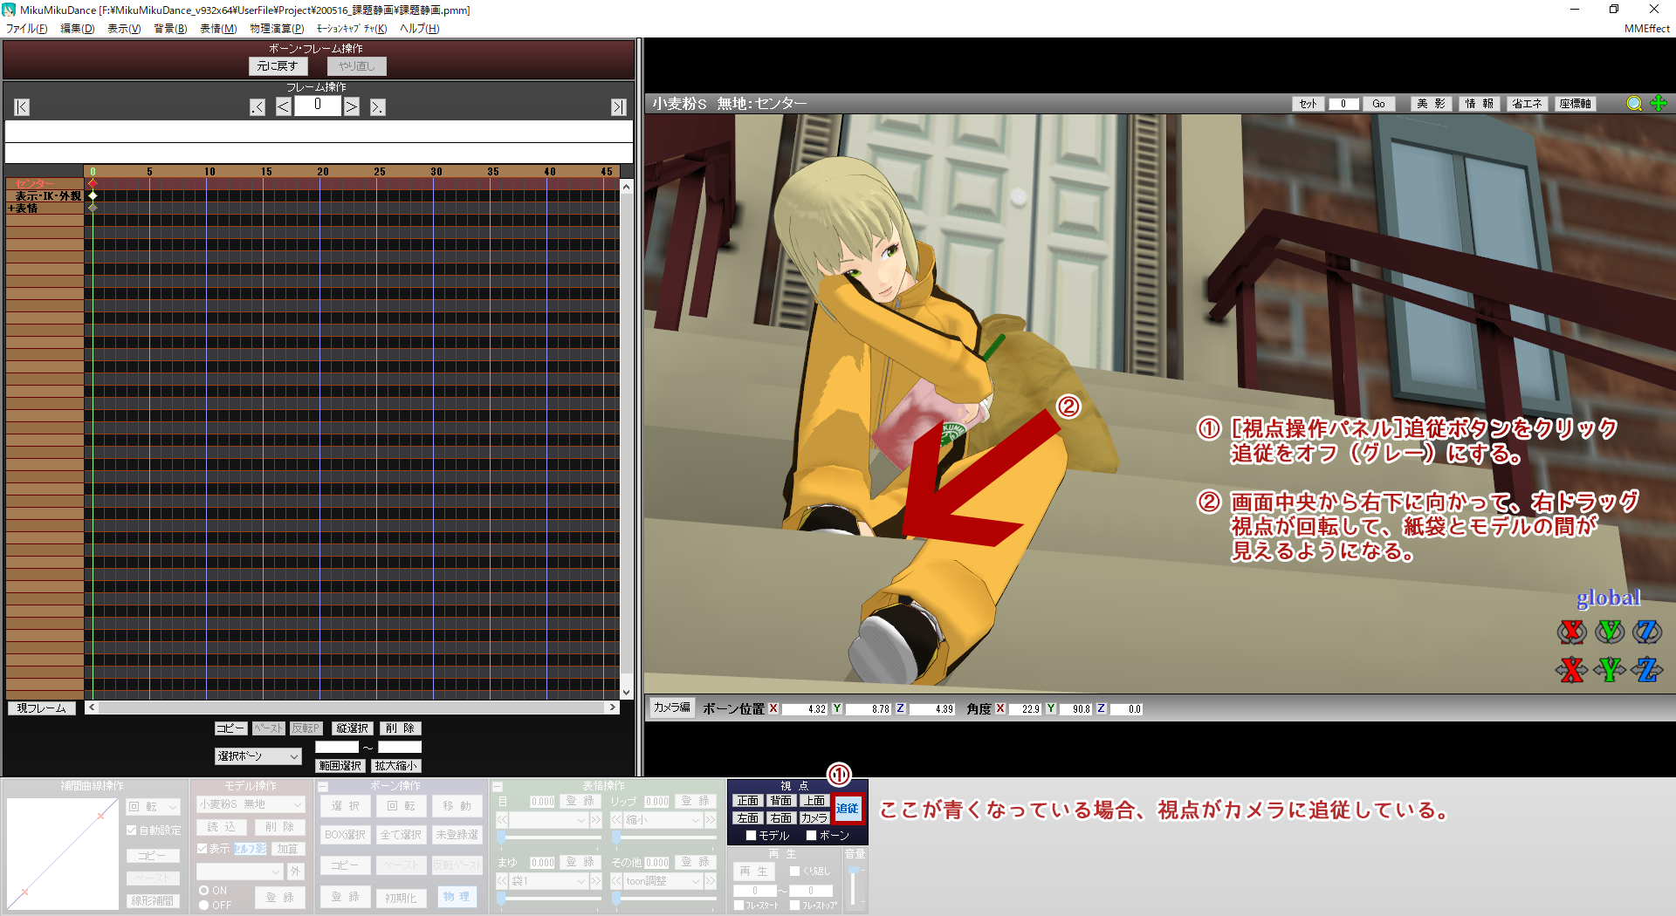This screenshot has height=916, width=1676.
Task: Toggle the ボーン checkbox in view panel
Action: click(811, 836)
